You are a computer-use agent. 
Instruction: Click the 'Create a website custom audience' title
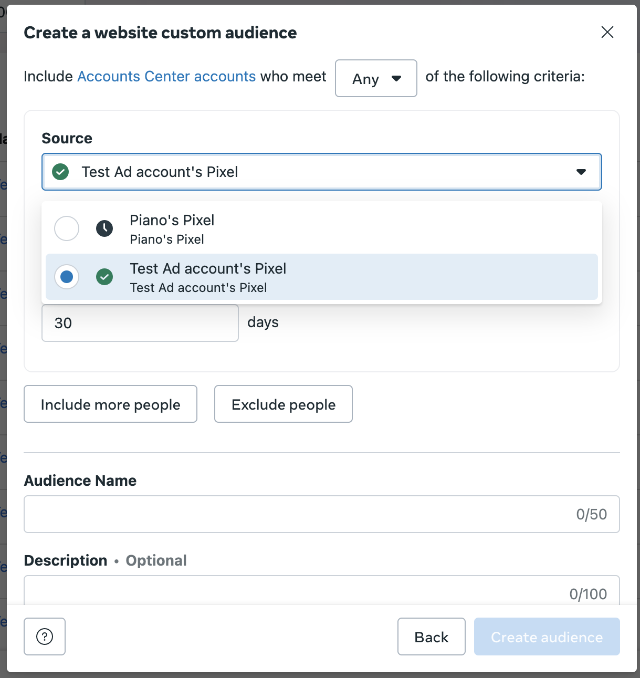(161, 33)
